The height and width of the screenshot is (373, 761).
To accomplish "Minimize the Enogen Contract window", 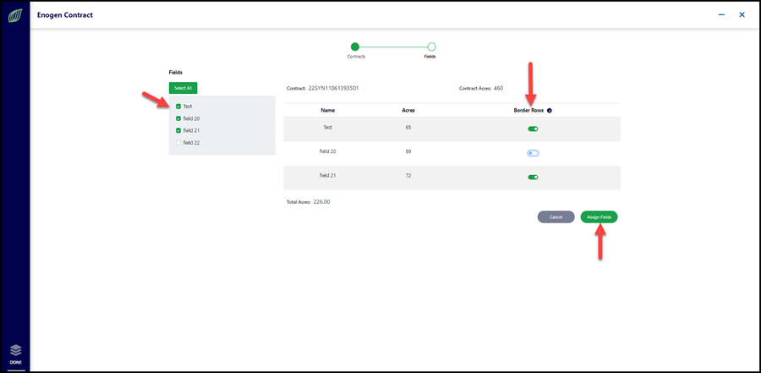I will click(722, 15).
